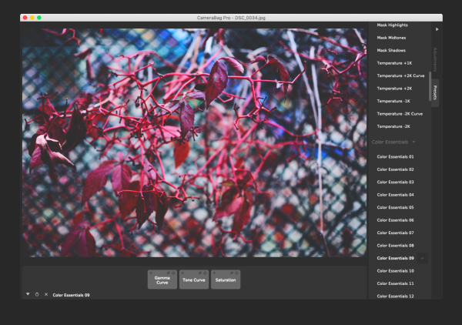The width and height of the screenshot is (462, 325).
Task: Clear the applied Color Essentials 09 preset via X
Action: pos(46,294)
